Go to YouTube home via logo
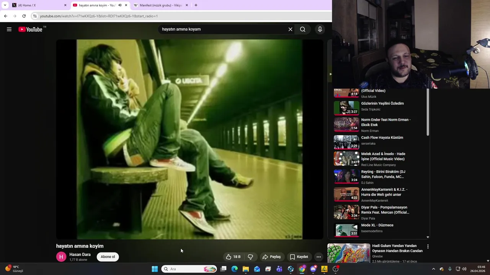This screenshot has width=490, height=275. pyautogui.click(x=31, y=29)
